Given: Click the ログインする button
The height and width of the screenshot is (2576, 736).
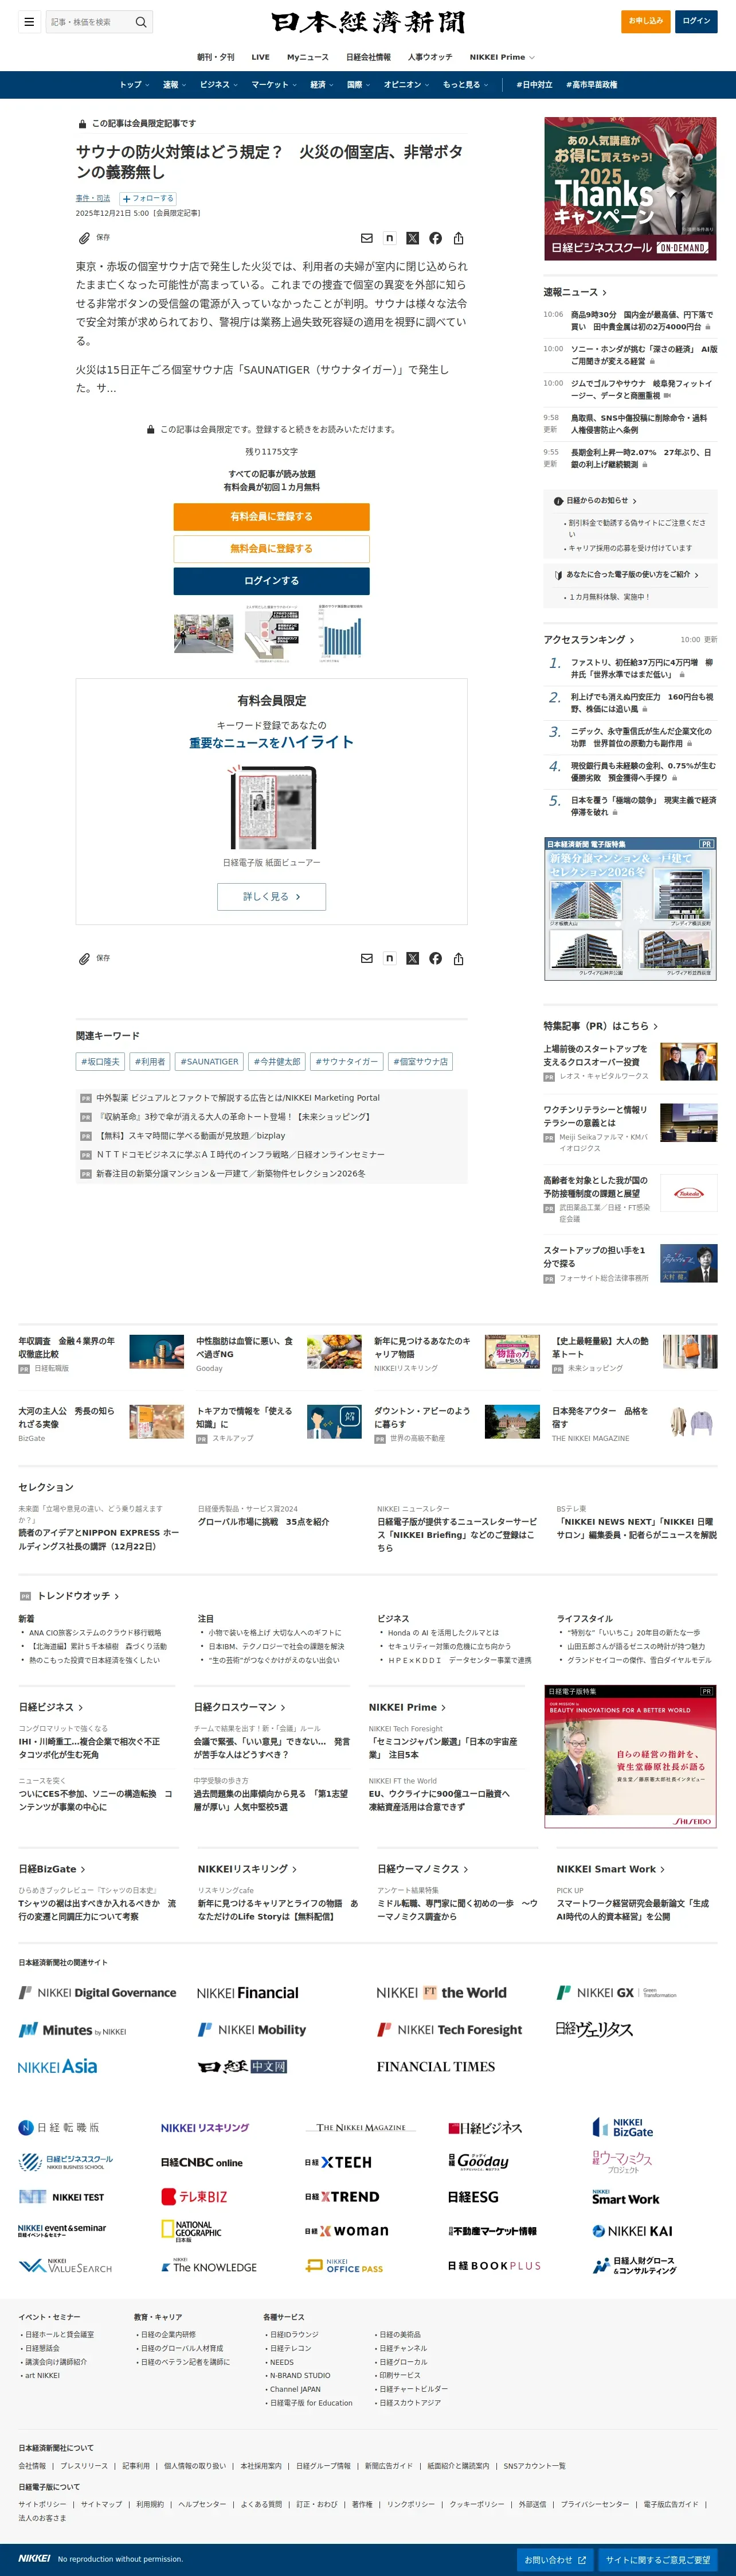Looking at the screenshot, I should (x=272, y=581).
